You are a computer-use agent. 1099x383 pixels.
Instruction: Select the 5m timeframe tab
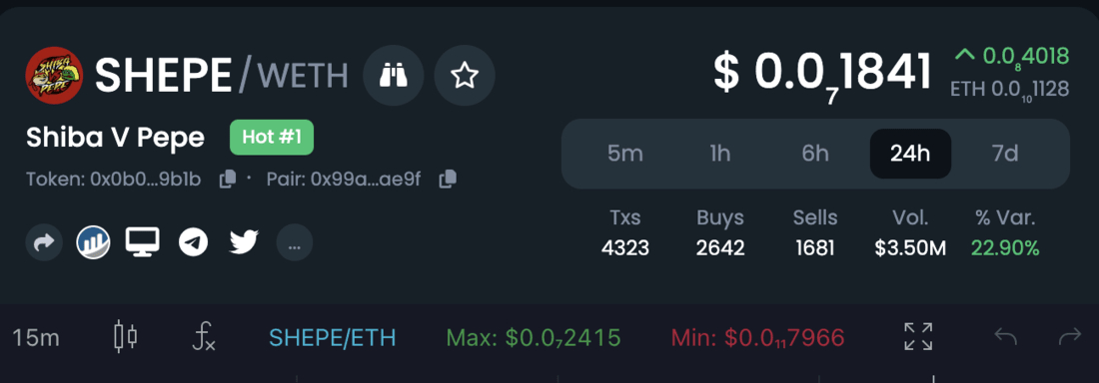pyautogui.click(x=625, y=154)
